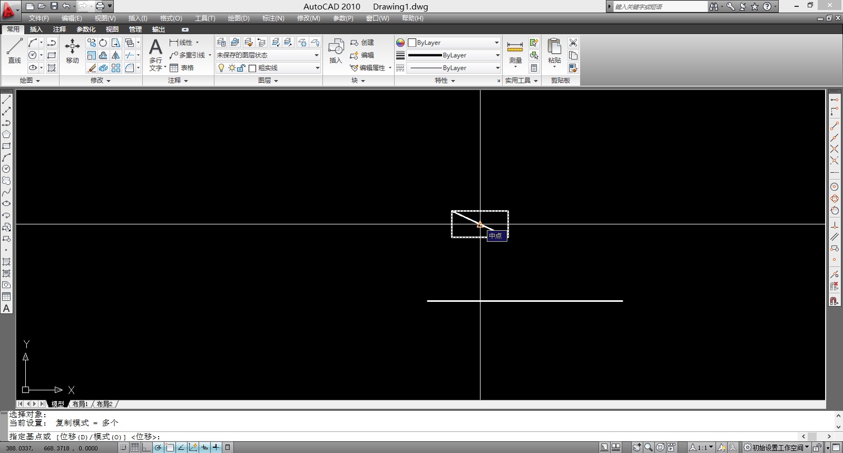This screenshot has width=843, height=453.
Task: Open the object color ByLayer dropdown
Action: coord(454,43)
